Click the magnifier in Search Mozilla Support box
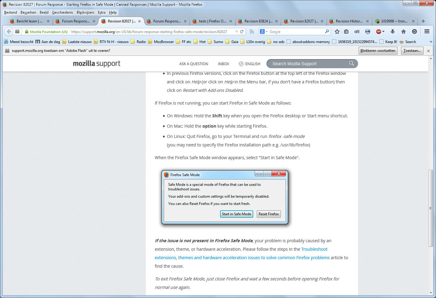 click(x=352, y=63)
